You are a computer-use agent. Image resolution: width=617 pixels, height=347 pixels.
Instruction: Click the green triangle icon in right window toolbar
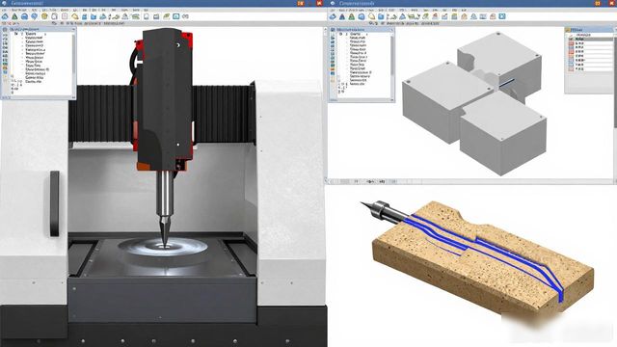coord(352,16)
